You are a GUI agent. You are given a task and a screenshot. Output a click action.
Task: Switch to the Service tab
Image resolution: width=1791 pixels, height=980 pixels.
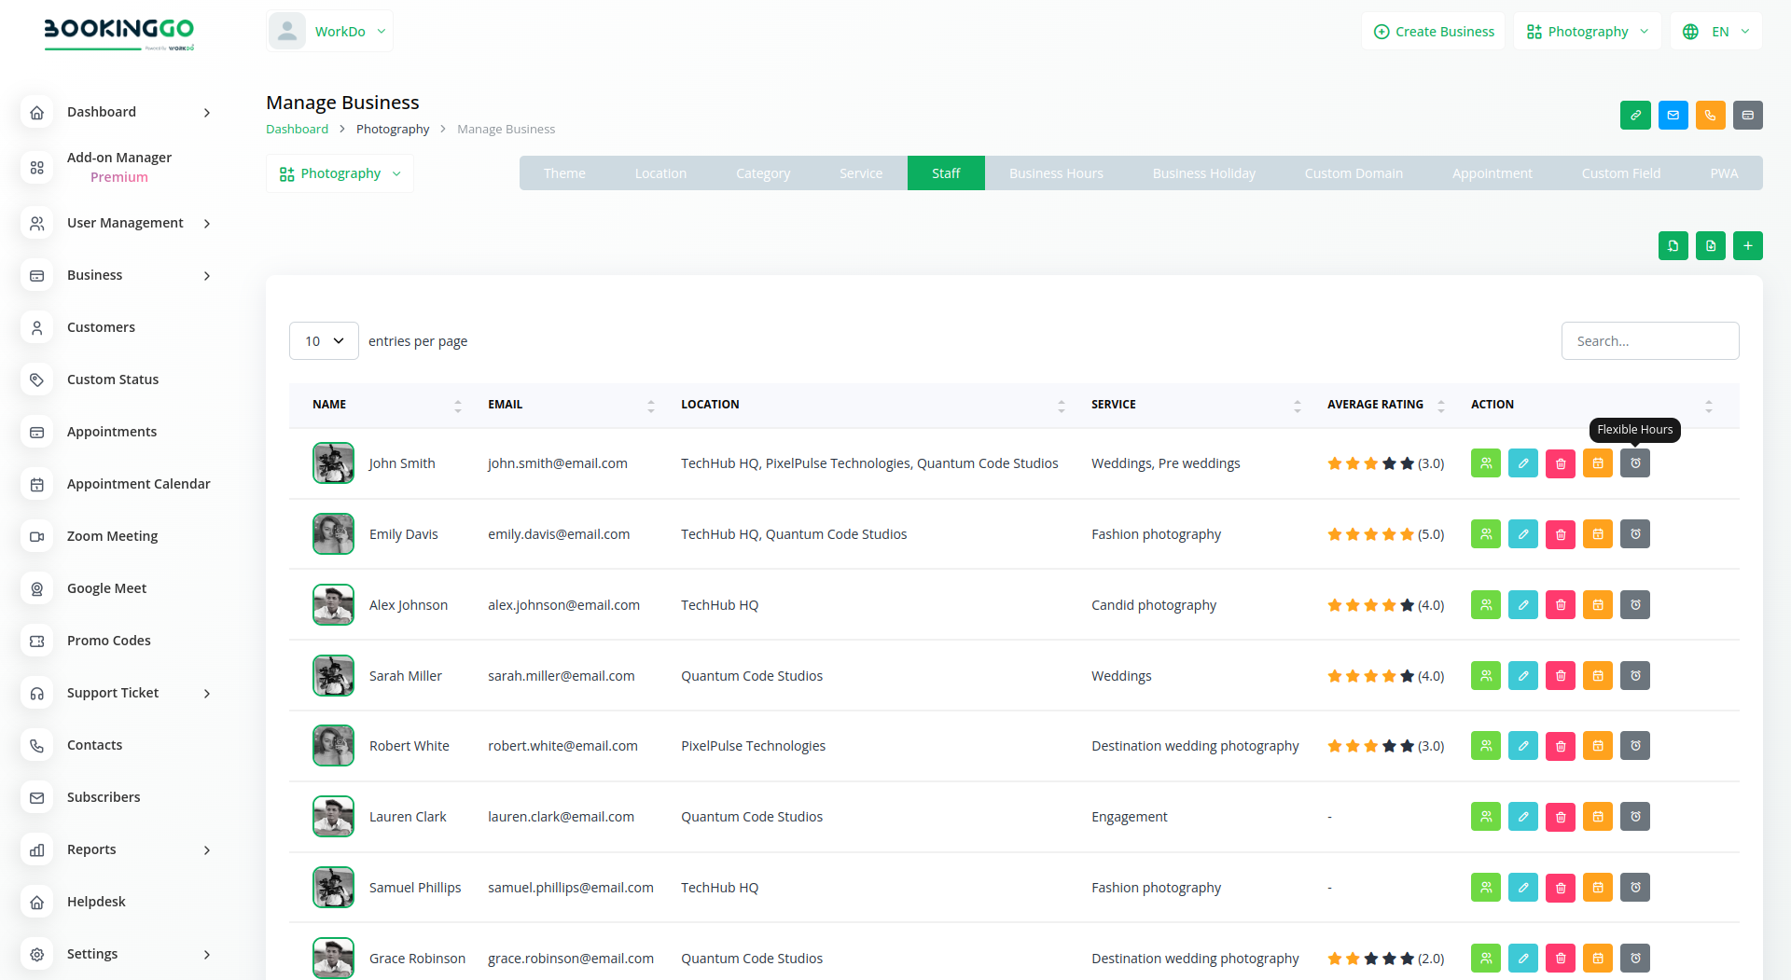[x=860, y=173]
